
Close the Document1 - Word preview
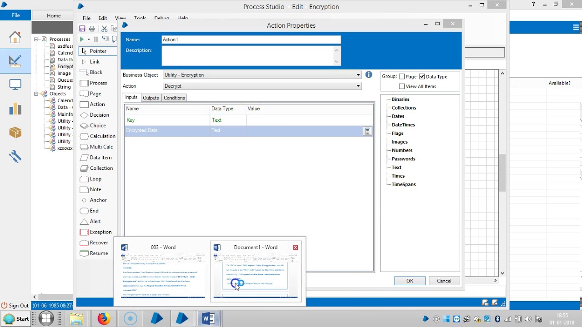click(296, 247)
